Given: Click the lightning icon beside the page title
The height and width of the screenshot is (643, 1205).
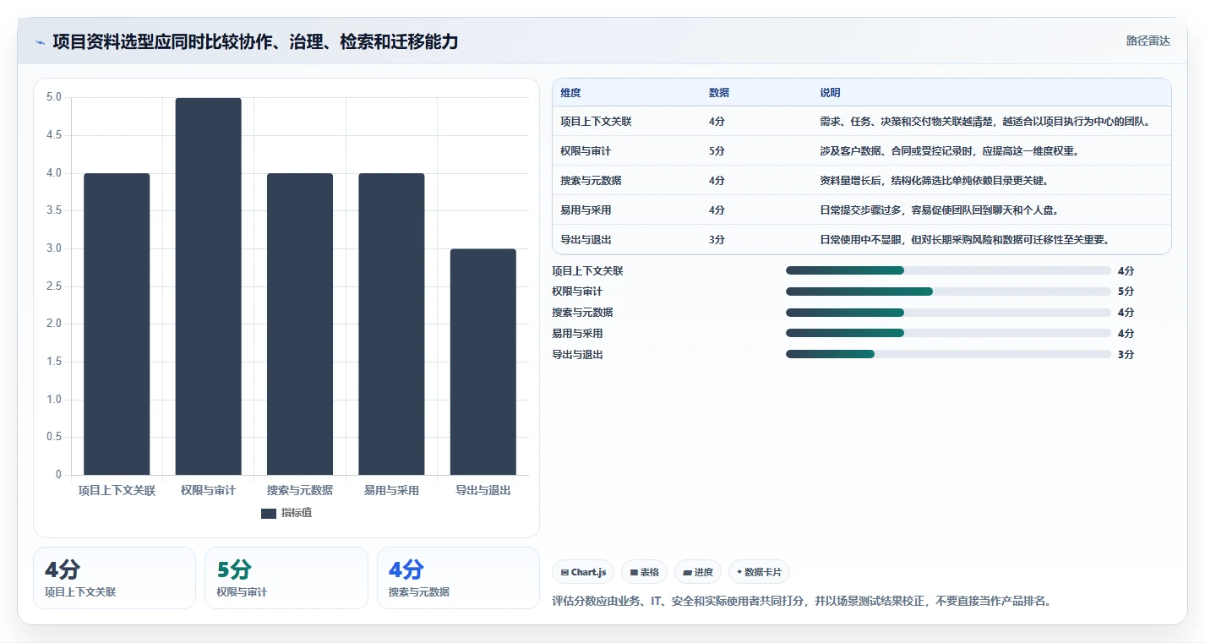Looking at the screenshot, I should click(x=41, y=42).
